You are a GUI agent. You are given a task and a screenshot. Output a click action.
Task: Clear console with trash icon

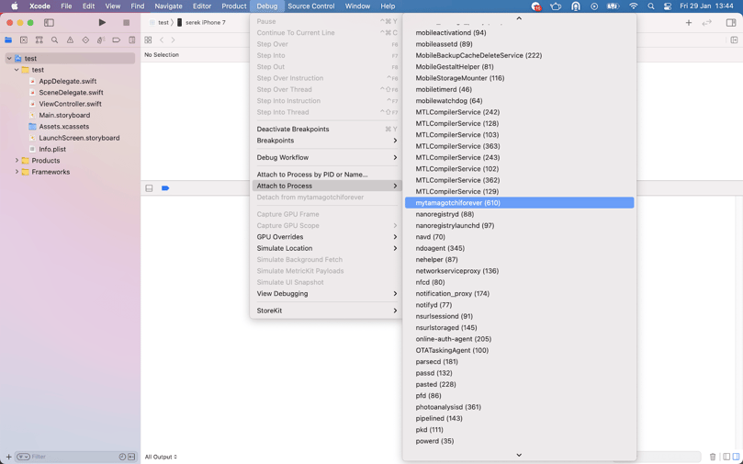click(x=713, y=457)
